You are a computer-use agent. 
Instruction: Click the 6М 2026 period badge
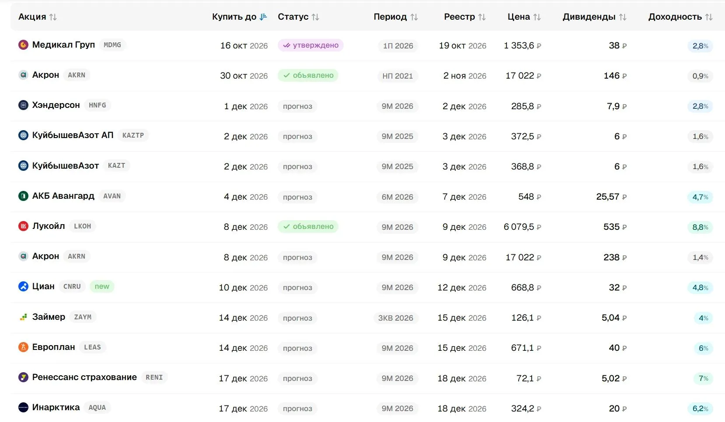397,197
